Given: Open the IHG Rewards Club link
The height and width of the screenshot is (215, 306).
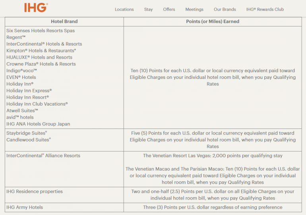Looking at the screenshot, I should (x=265, y=10).
